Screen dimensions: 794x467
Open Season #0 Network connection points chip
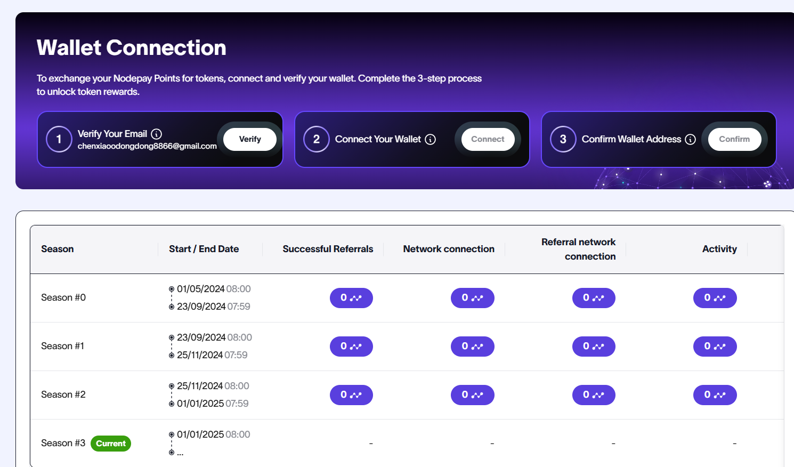click(473, 298)
